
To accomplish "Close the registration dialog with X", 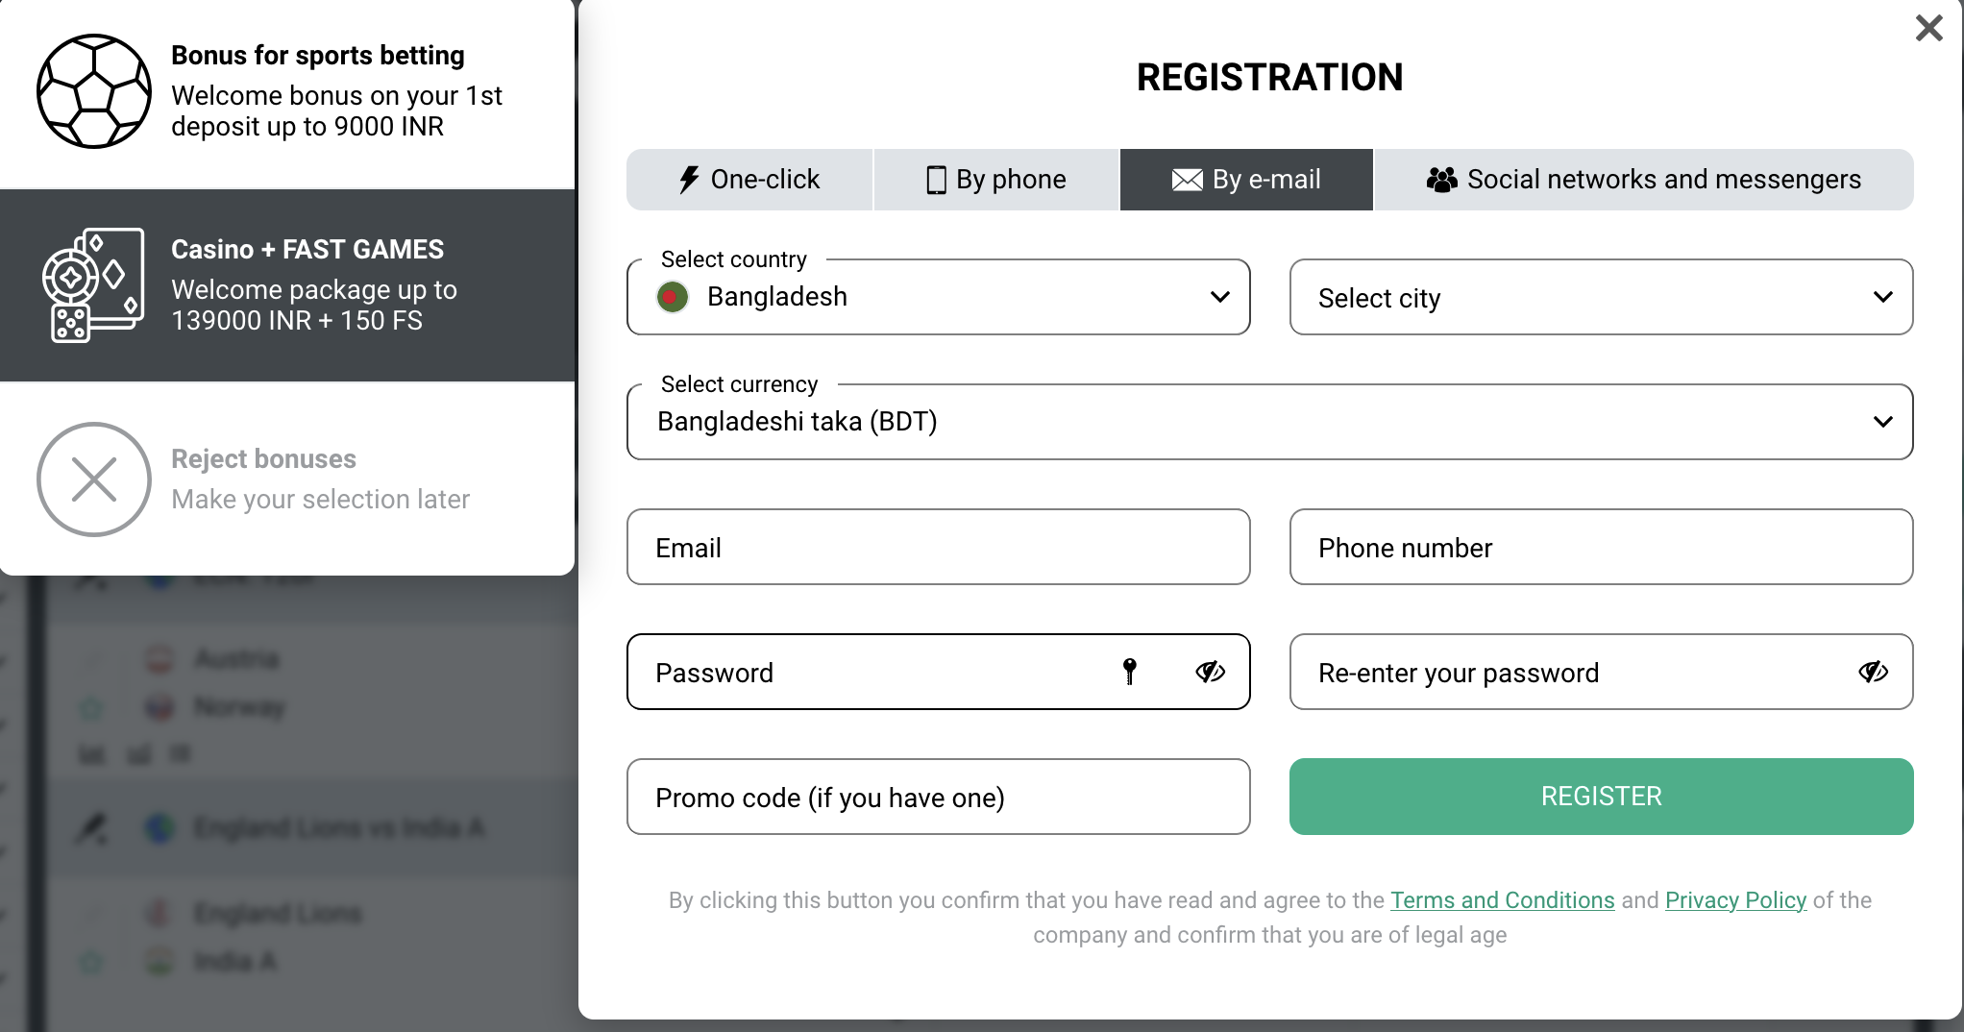I will tap(1928, 28).
